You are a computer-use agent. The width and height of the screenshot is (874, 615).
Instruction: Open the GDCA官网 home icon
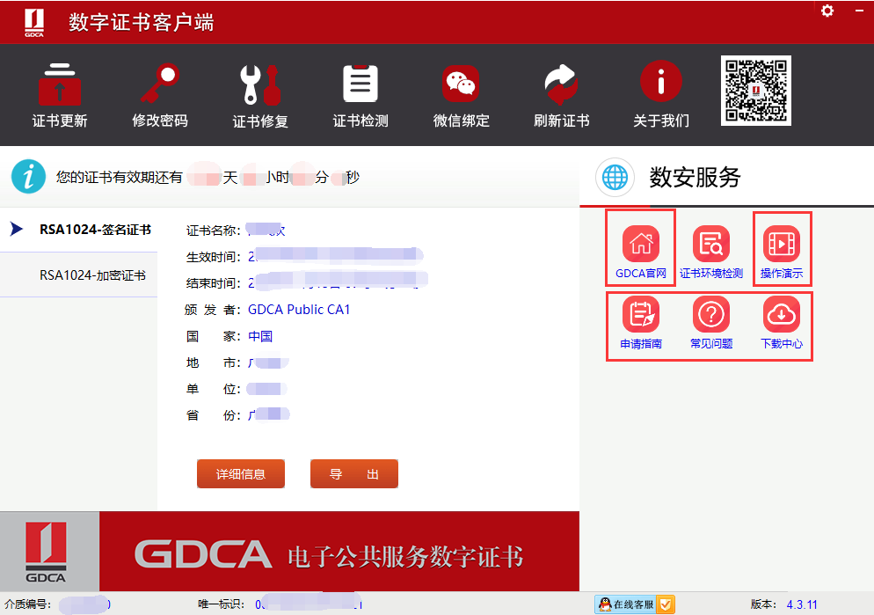pos(641,244)
